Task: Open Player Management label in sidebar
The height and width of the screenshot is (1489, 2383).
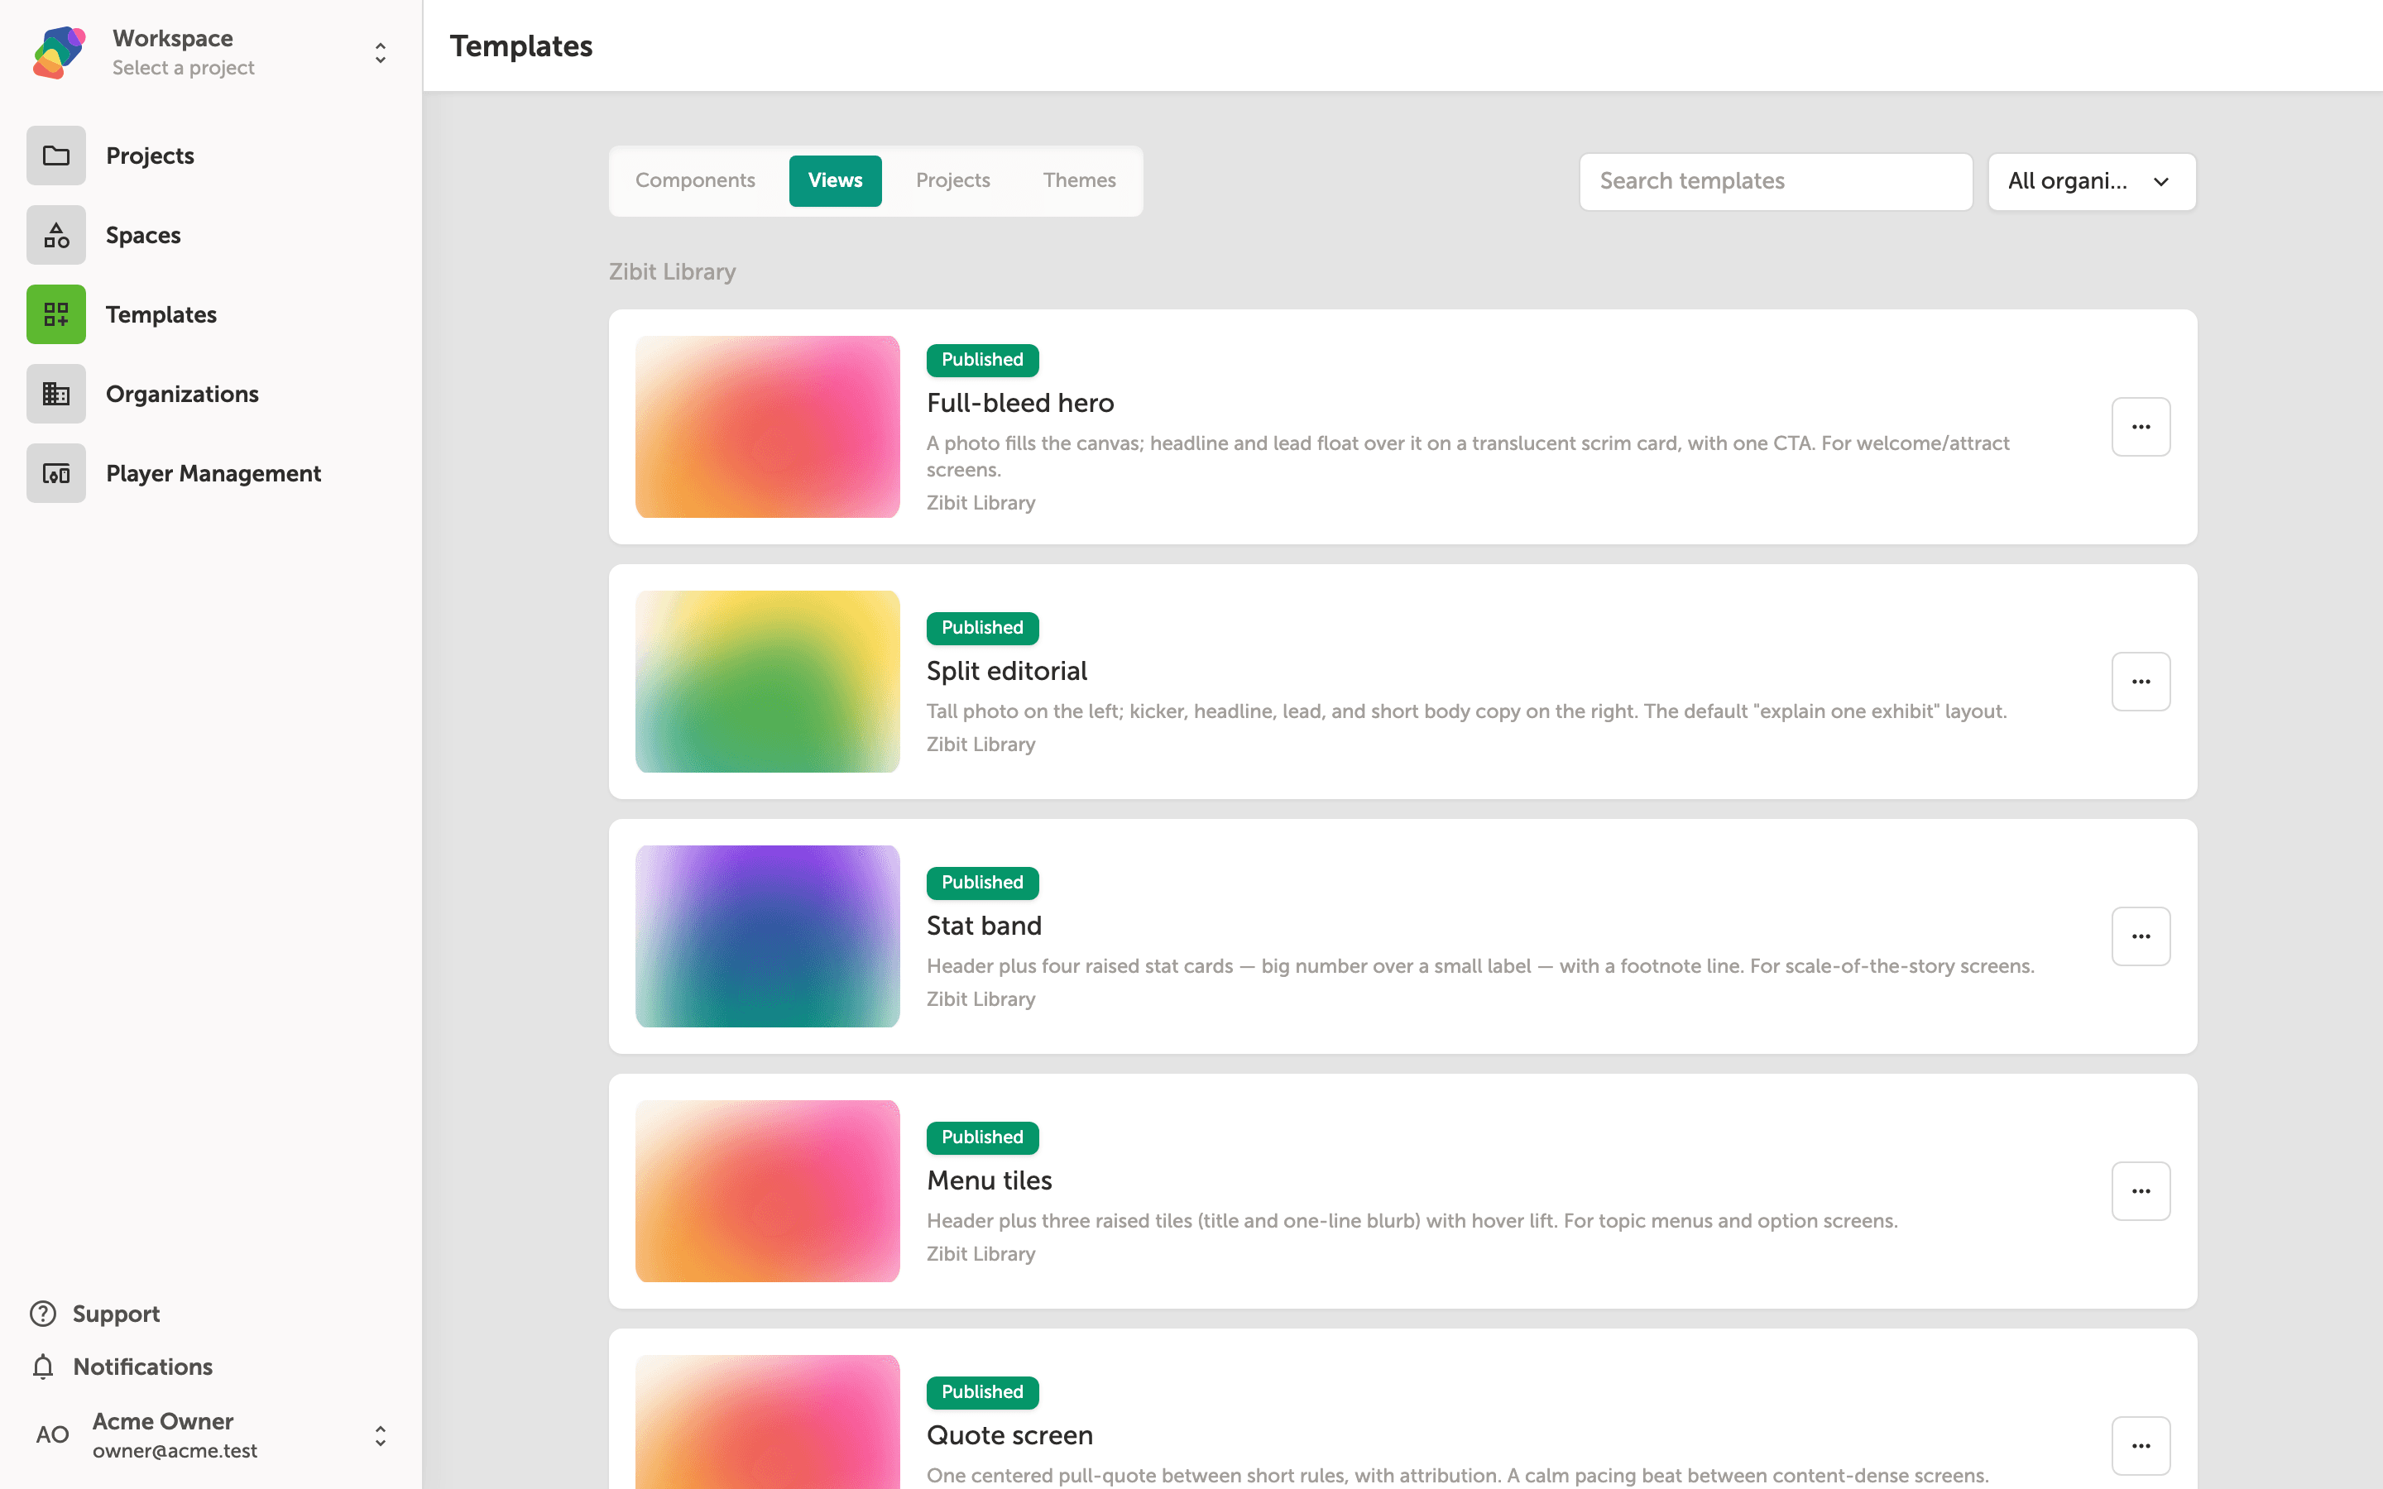Action: click(x=213, y=474)
